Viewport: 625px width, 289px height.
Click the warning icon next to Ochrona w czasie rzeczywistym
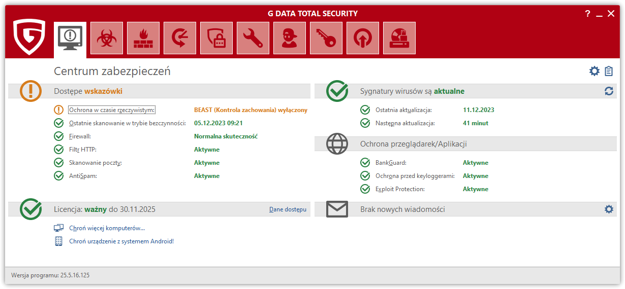tap(59, 110)
